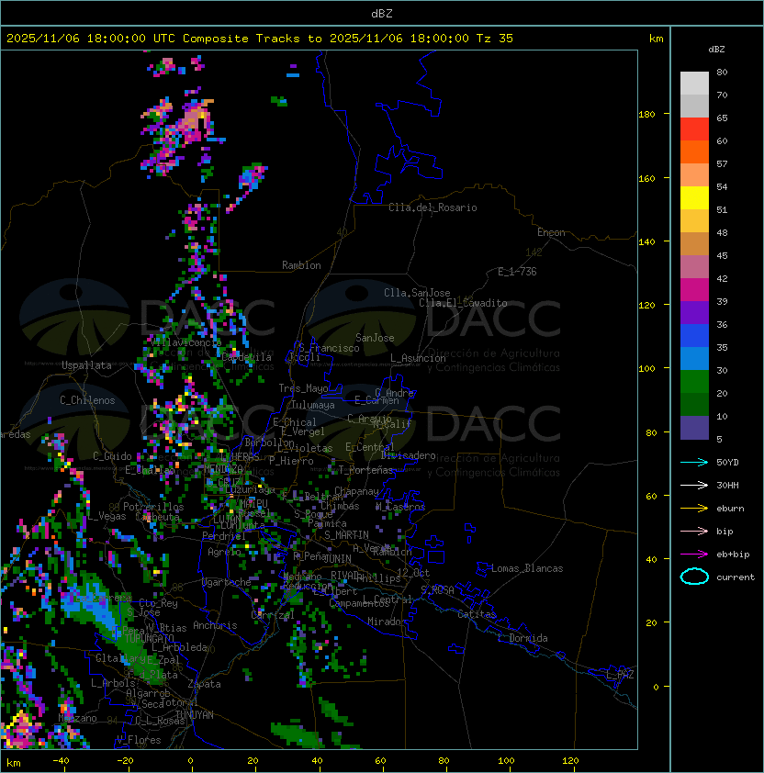The height and width of the screenshot is (773, 764).
Task: Click the 180 km vertical-axis tick label
Action: coord(646,115)
